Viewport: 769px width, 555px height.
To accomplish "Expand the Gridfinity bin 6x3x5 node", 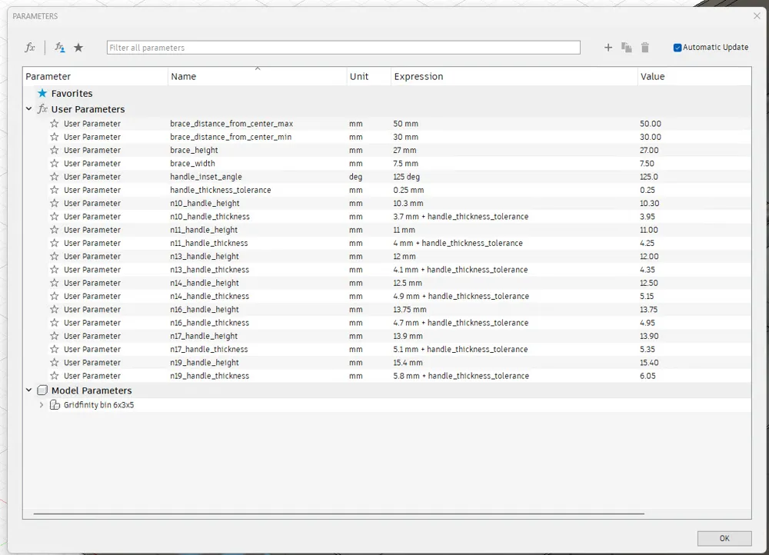I will coord(42,405).
